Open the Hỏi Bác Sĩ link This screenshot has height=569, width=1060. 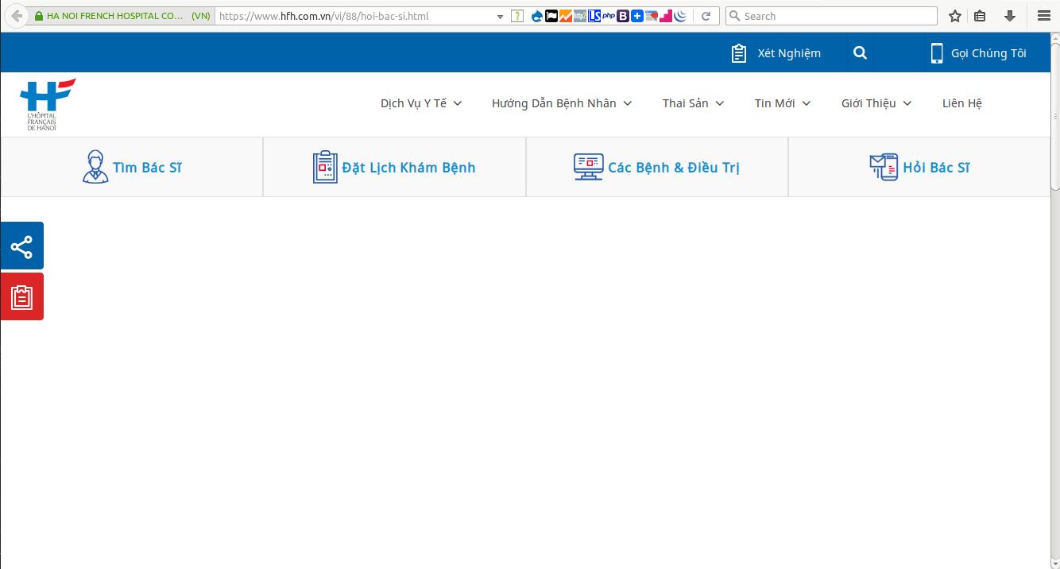click(936, 168)
